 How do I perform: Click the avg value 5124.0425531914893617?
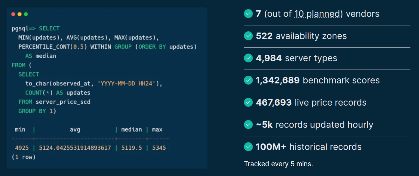click(75, 148)
